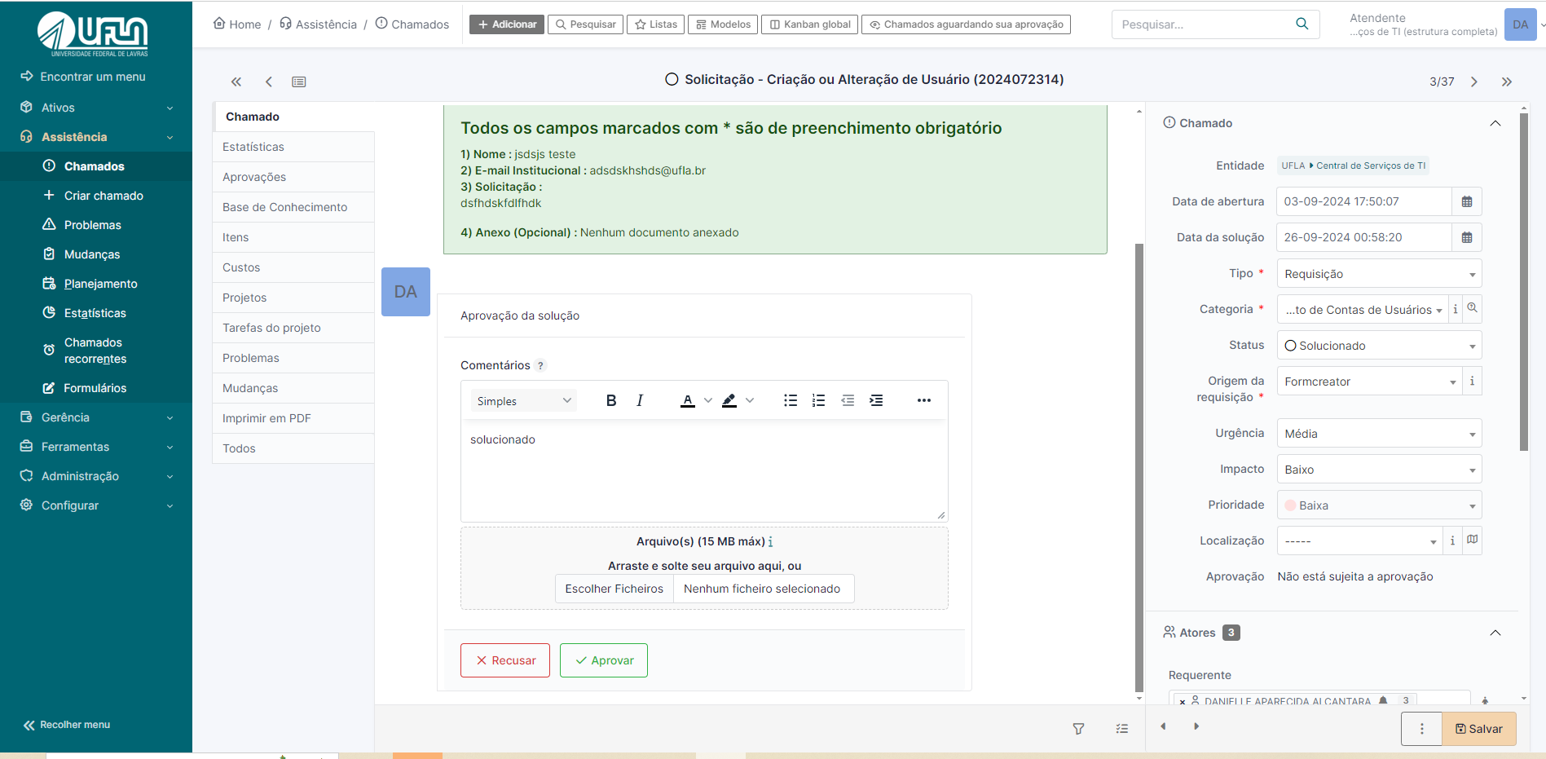Click info icon beside Origem da requisição
The image size is (1546, 759).
point(1472,381)
